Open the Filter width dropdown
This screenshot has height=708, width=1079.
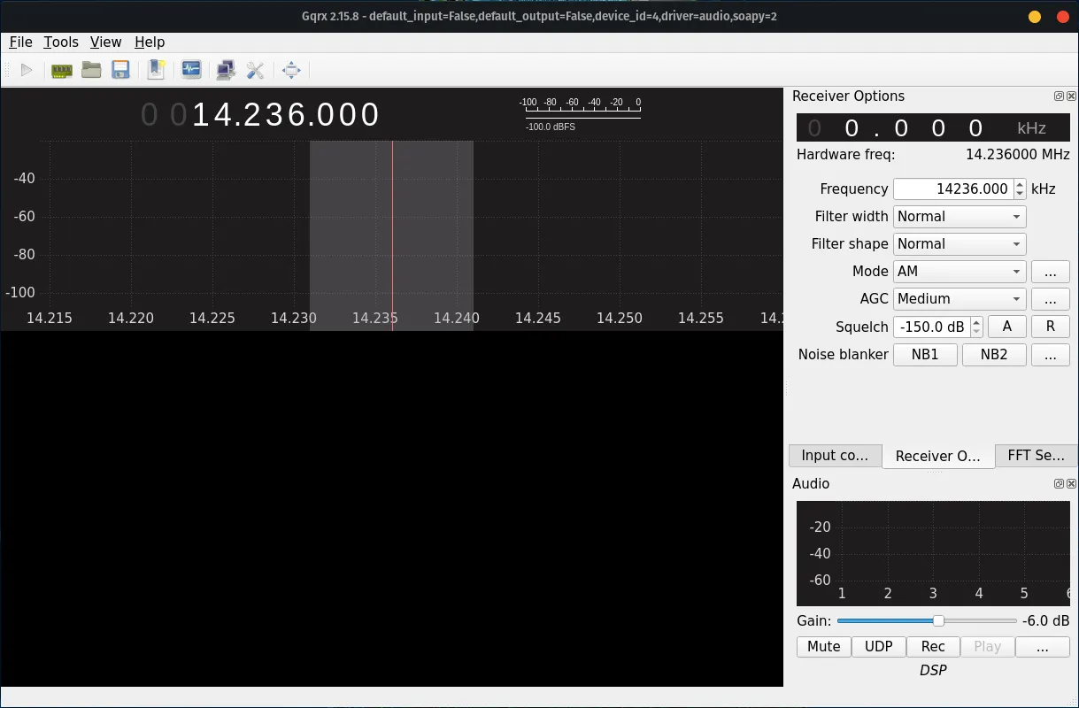click(x=960, y=217)
